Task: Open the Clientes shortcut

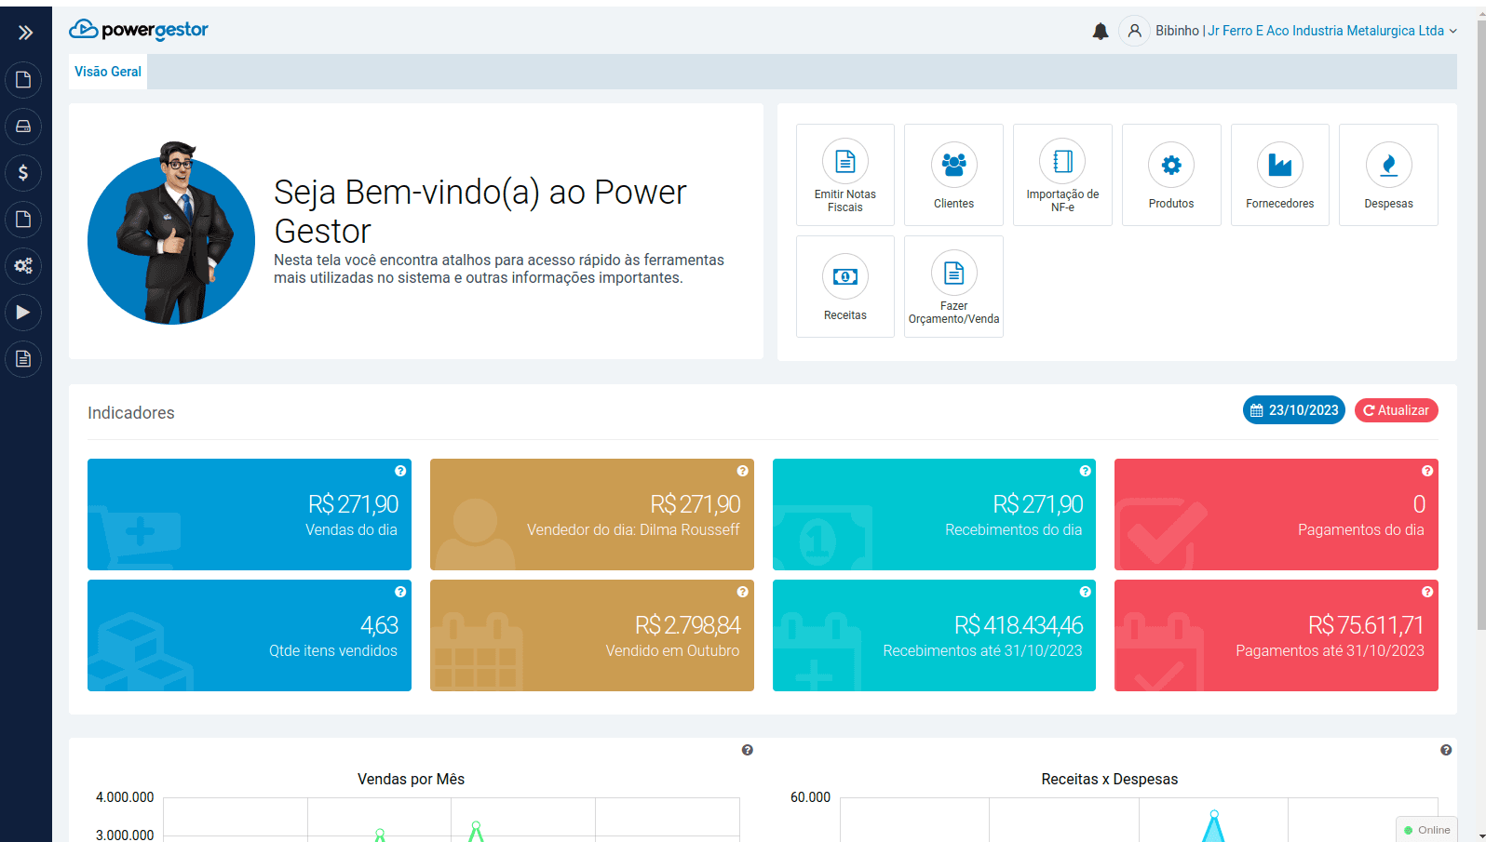Action: (x=953, y=175)
